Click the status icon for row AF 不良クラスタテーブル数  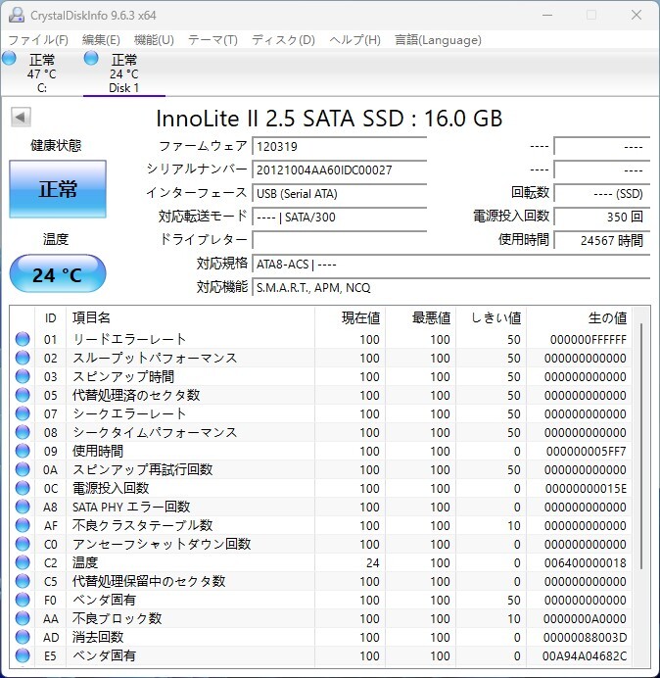point(23,525)
